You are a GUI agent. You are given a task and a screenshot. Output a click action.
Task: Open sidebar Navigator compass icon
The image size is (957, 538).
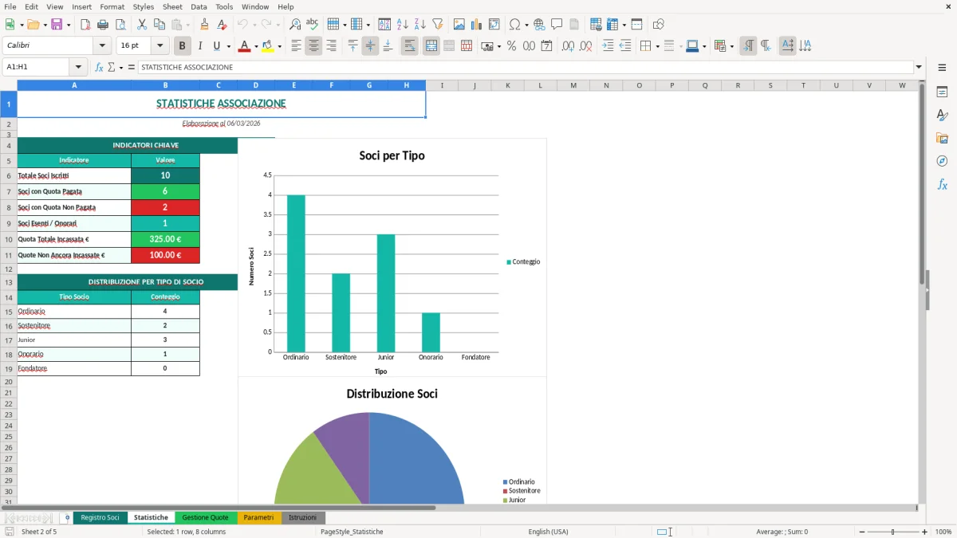[x=942, y=161]
